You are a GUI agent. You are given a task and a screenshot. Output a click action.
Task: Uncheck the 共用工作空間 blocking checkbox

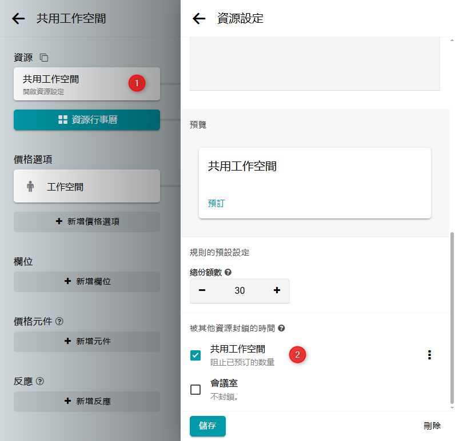195,355
